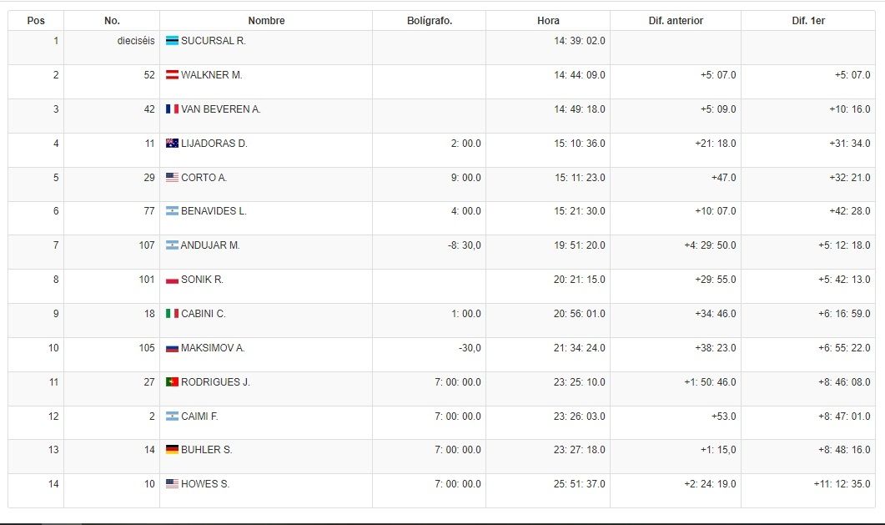Click the Dif. 1er column header
The height and width of the screenshot is (525, 885).
808,21
